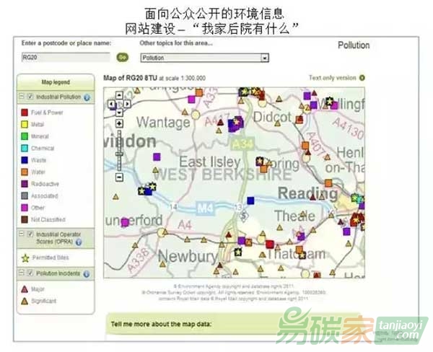This screenshot has height=352, width=433.
Task: Collapse the Industrial Pollution legend section
Action: 21,97
